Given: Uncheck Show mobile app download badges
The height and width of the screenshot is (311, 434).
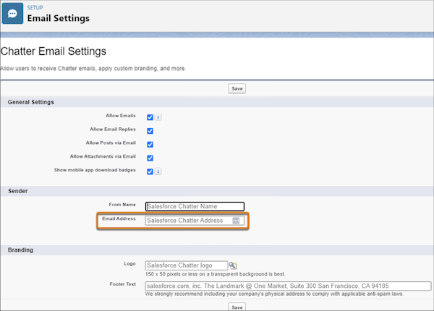Looking at the screenshot, I should [150, 171].
